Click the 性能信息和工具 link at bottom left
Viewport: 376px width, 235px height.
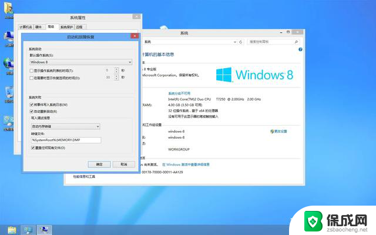point(84,177)
